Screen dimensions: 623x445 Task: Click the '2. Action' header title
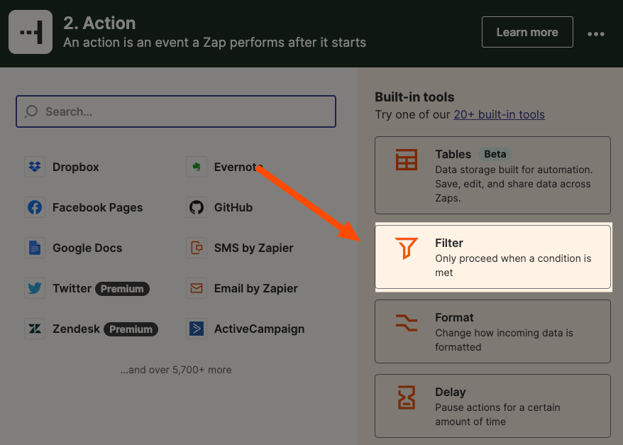[x=99, y=23]
